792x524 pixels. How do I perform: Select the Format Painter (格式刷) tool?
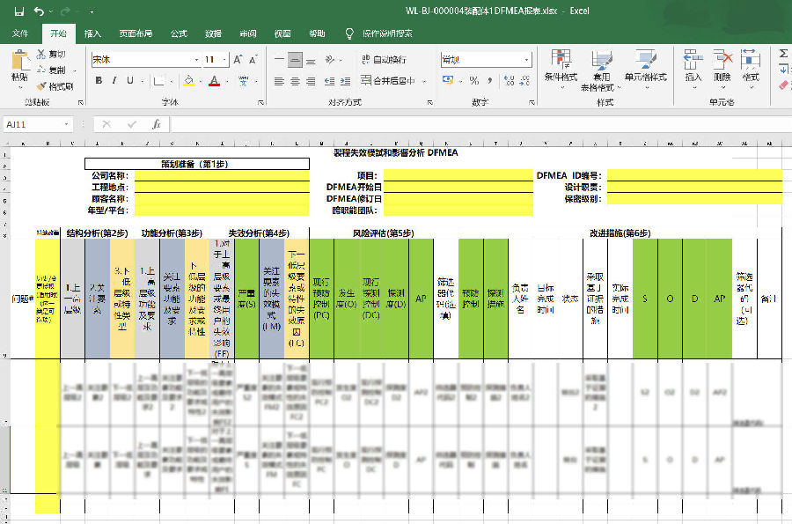click(x=55, y=86)
